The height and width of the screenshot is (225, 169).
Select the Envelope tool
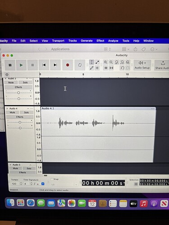tap(97, 62)
